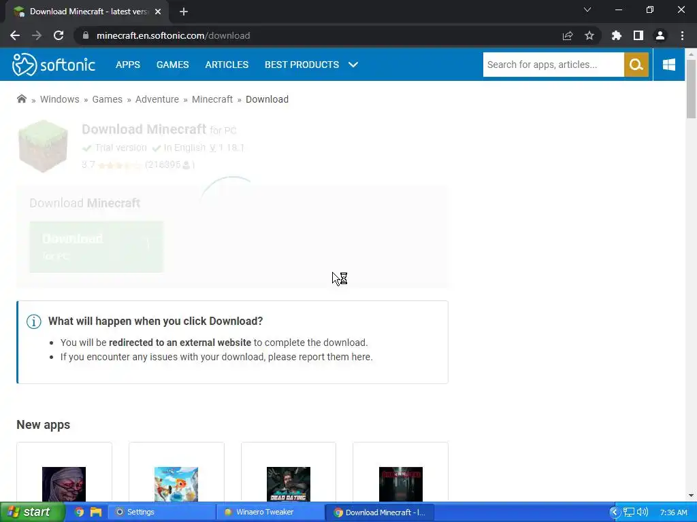Viewport: 697px width, 522px height.
Task: Click Download Minecraft for PC heading
Action: point(159,129)
